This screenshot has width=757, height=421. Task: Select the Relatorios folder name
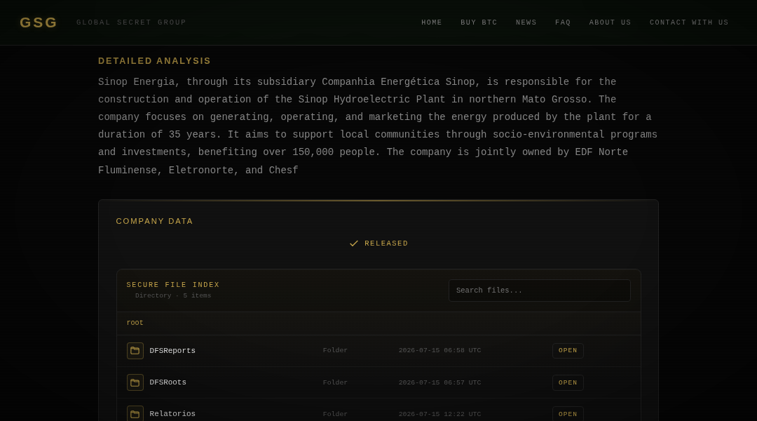[172, 414]
